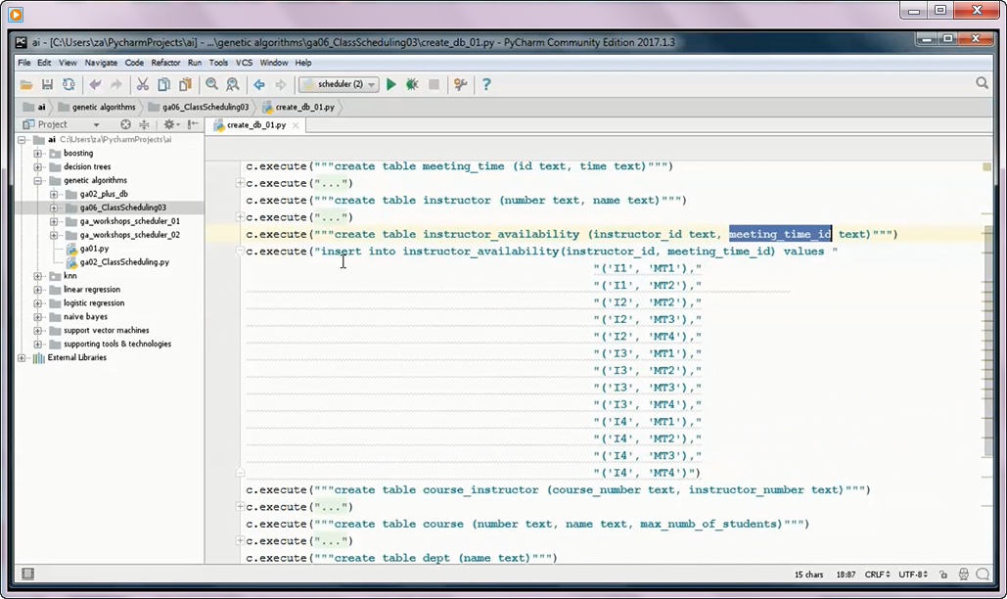
Task: Expand the ga02_plus_db folder
Action: click(54, 194)
